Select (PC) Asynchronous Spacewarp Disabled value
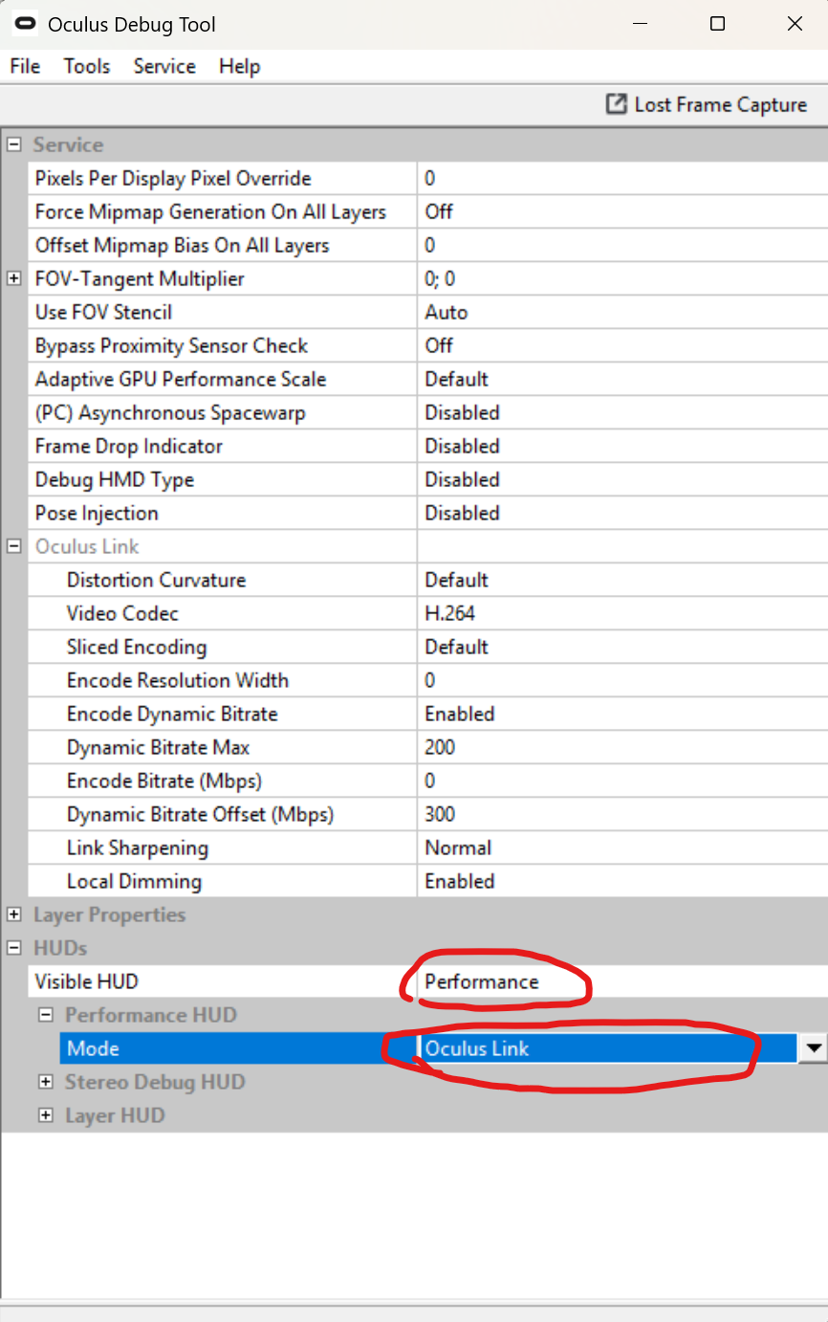Image resolution: width=828 pixels, height=1322 pixels. tap(622, 412)
